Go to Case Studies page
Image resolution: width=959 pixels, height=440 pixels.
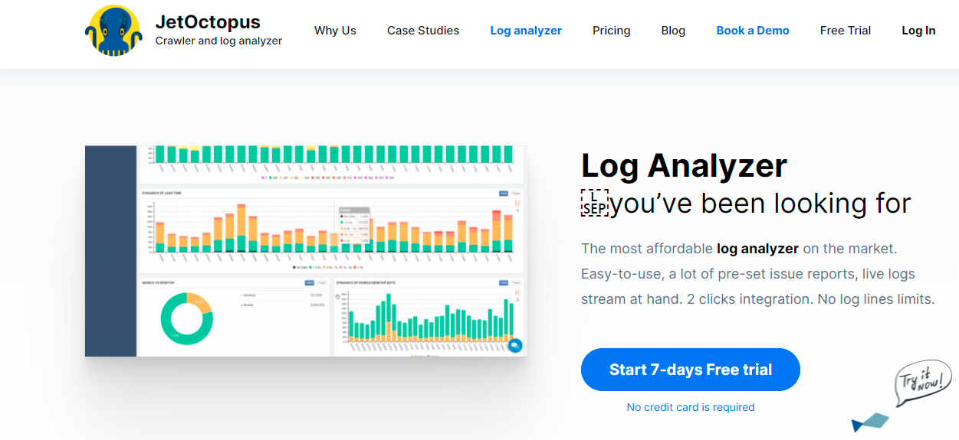(x=423, y=31)
